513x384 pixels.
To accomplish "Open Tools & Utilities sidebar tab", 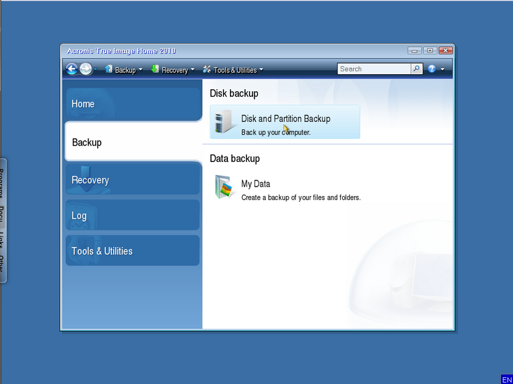I will click(x=133, y=251).
